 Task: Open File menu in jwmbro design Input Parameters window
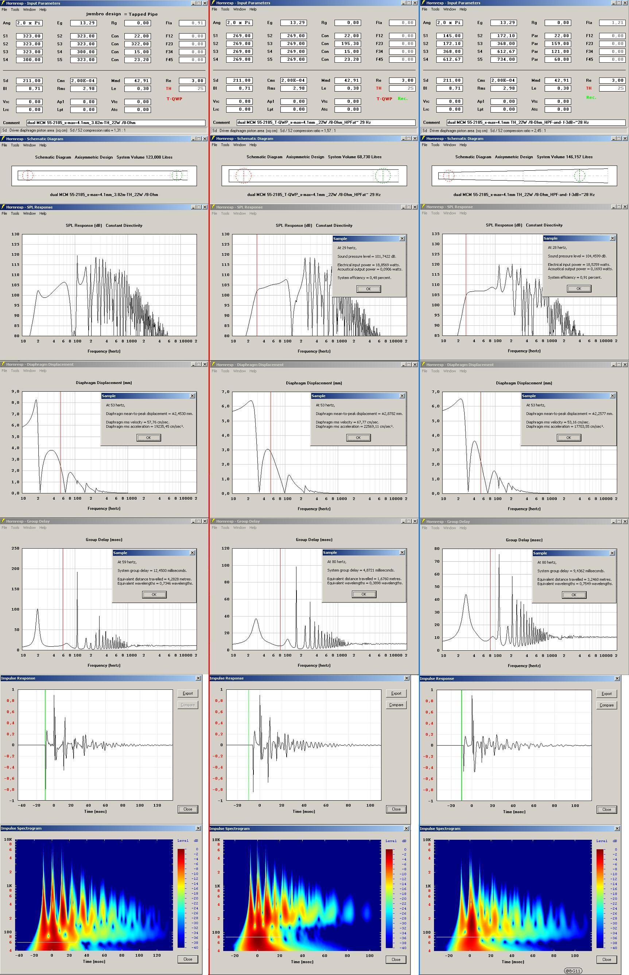[x=4, y=9]
